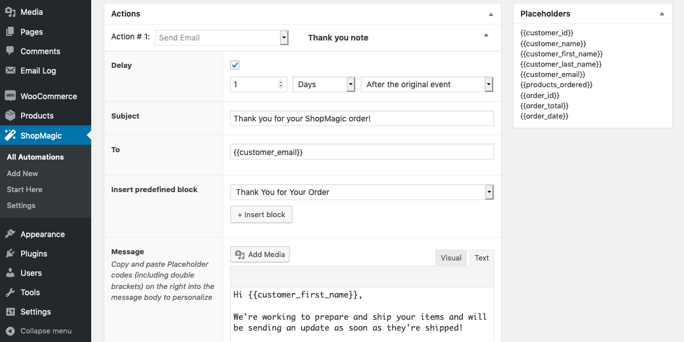
Task: Open Add New under ShopMagic menu
Action: click(x=22, y=173)
